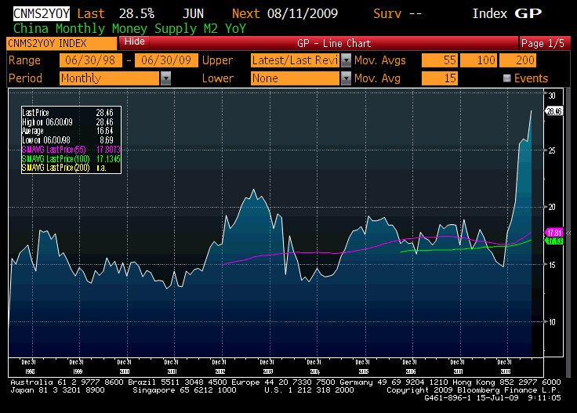
Task: Click the Latest/Last Revi combo box
Action: pyautogui.click(x=296, y=60)
